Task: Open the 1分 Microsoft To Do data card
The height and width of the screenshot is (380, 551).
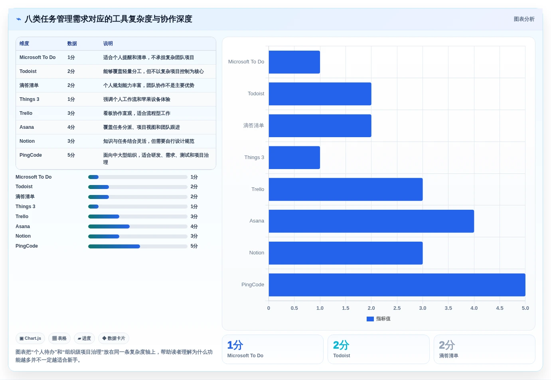Action: [x=273, y=349]
